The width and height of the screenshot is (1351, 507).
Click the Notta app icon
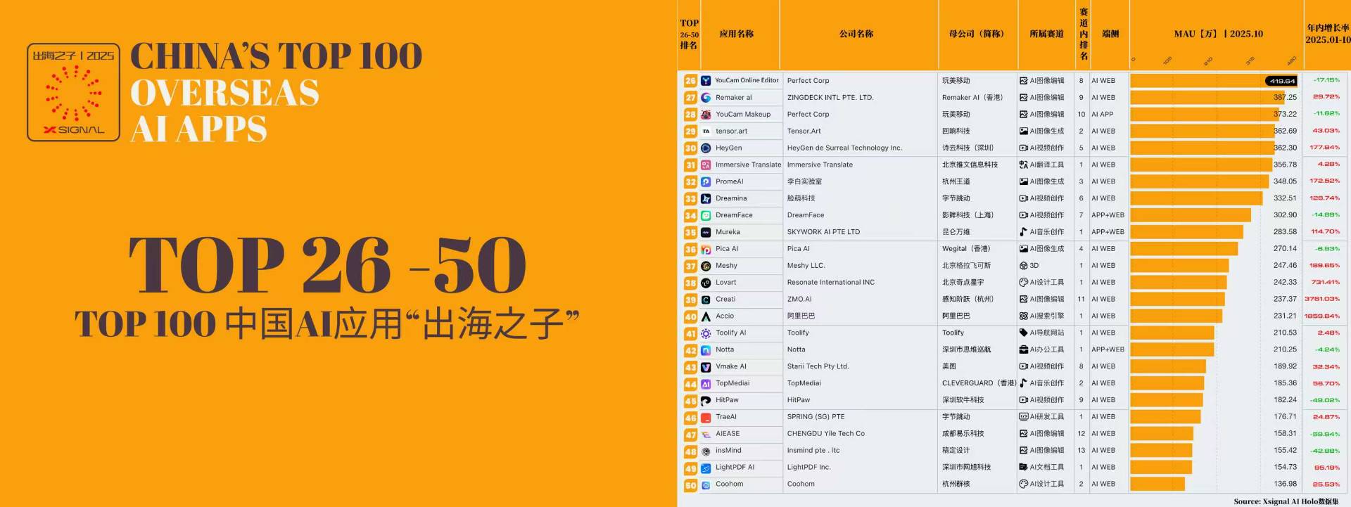706,350
